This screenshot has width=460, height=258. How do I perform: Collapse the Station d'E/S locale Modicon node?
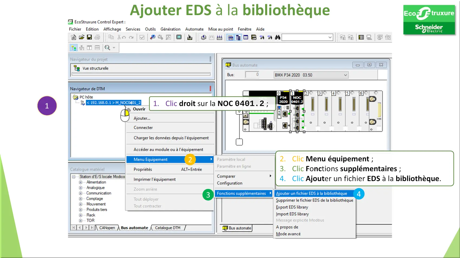click(74, 177)
